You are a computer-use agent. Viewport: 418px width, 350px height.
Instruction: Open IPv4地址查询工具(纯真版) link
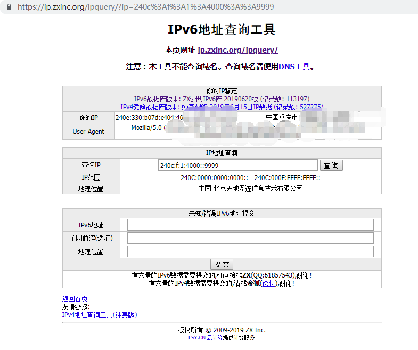pyautogui.click(x=100, y=314)
